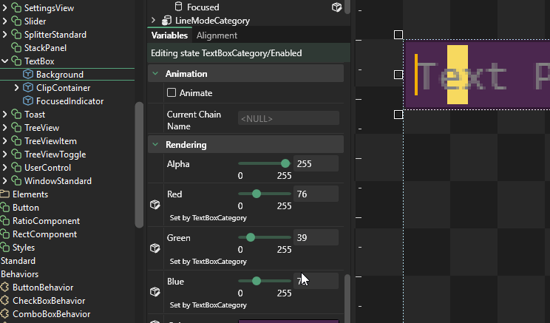The image size is (550, 323).
Task: Expand the ClipContainer tree node
Action: (x=17, y=88)
